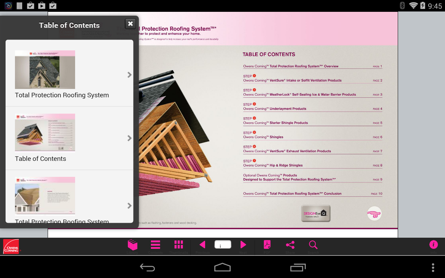Launch the DesignEyeQ visualization software button
Image resolution: width=445 pixels, height=278 pixels.
click(x=316, y=213)
